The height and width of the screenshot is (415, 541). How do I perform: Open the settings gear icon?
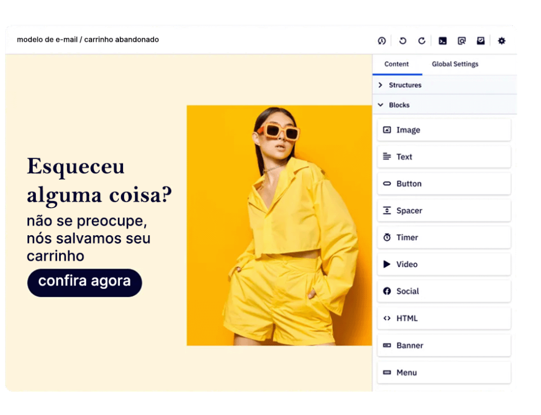(x=502, y=41)
